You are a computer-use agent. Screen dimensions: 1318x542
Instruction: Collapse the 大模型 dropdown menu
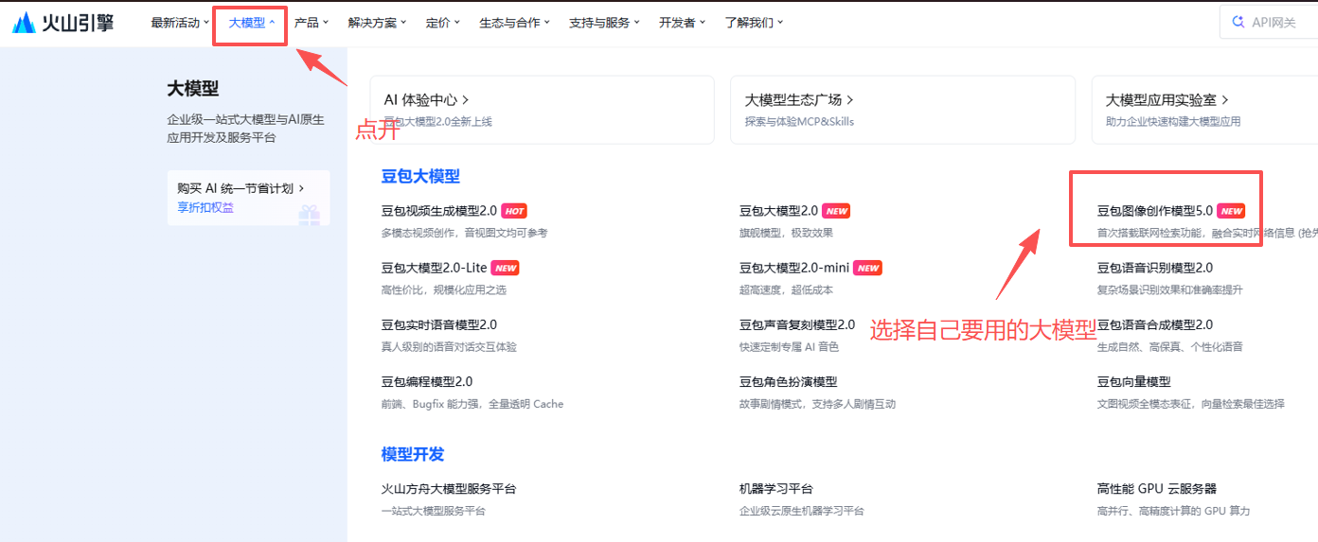click(x=251, y=23)
